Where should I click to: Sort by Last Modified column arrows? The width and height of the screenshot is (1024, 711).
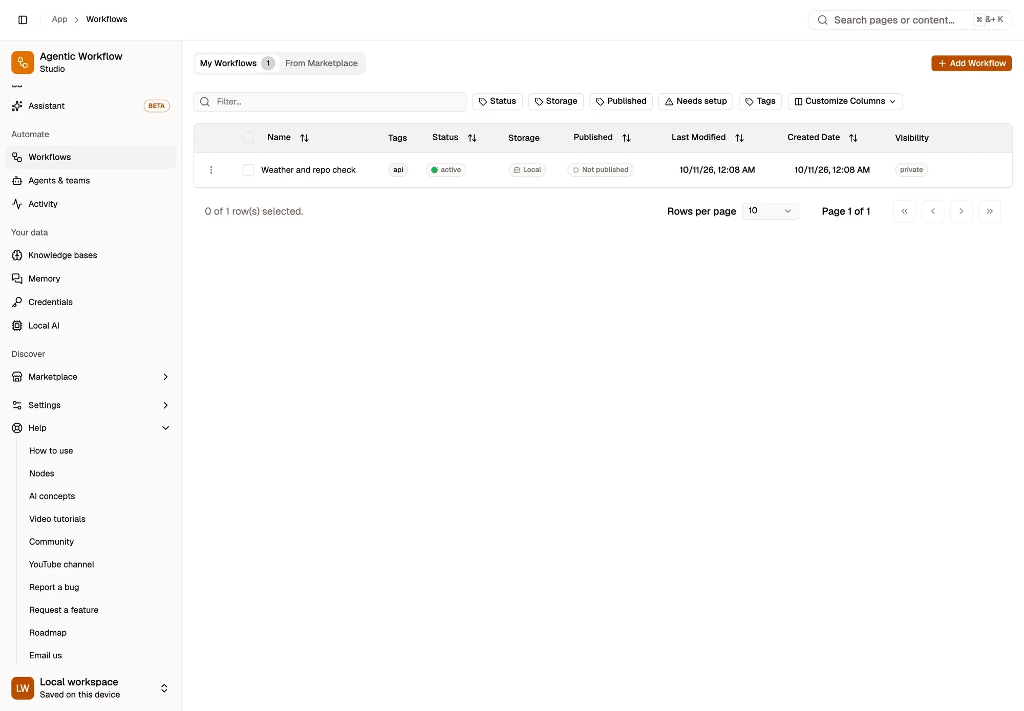[739, 138]
